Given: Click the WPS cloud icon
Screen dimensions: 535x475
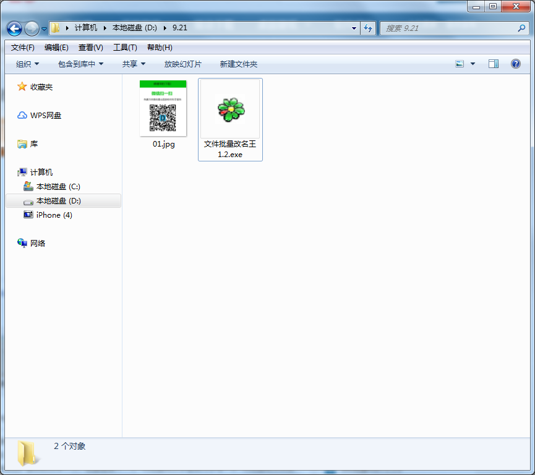Looking at the screenshot, I should pos(22,115).
